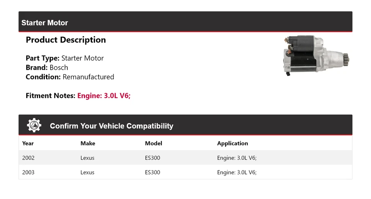The height and width of the screenshot is (199, 371).
Task: Click the Part Type: Starter Motor line
Action: [x=65, y=59]
